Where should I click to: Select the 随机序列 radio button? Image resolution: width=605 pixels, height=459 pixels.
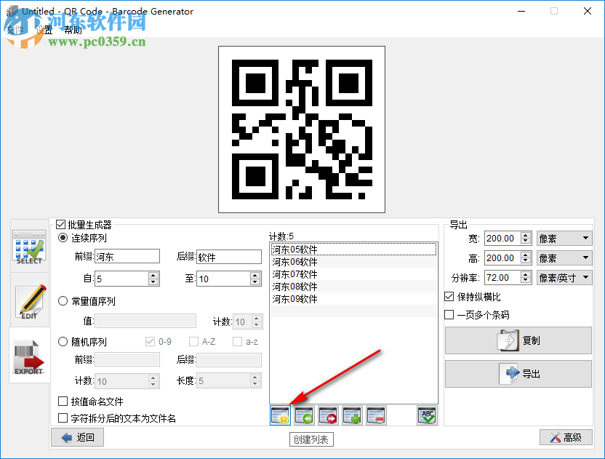(63, 341)
